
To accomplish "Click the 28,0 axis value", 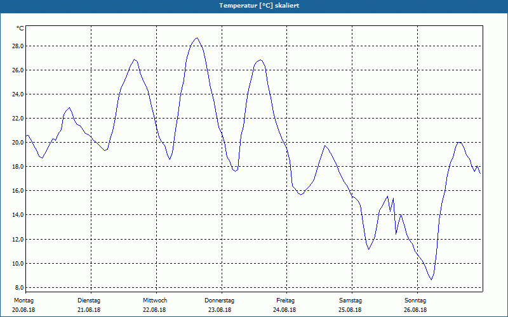I will (x=18, y=46).
